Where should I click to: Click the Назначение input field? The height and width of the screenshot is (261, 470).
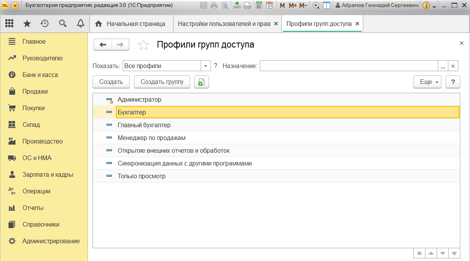pyautogui.click(x=348, y=66)
